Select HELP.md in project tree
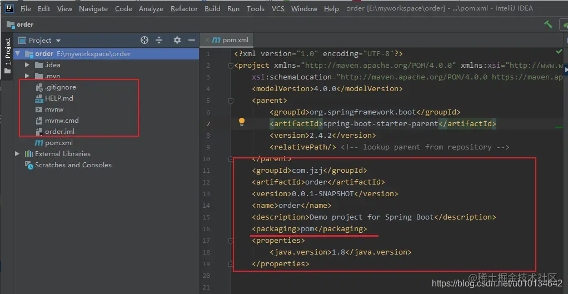Image resolution: width=568 pixels, height=294 pixels. pos(59,98)
